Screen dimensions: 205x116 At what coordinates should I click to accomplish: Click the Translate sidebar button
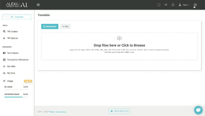tap(17, 17)
